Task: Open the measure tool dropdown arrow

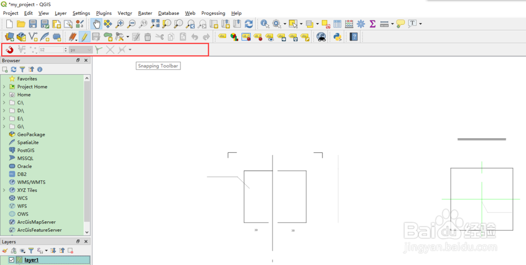Action: click(392, 24)
